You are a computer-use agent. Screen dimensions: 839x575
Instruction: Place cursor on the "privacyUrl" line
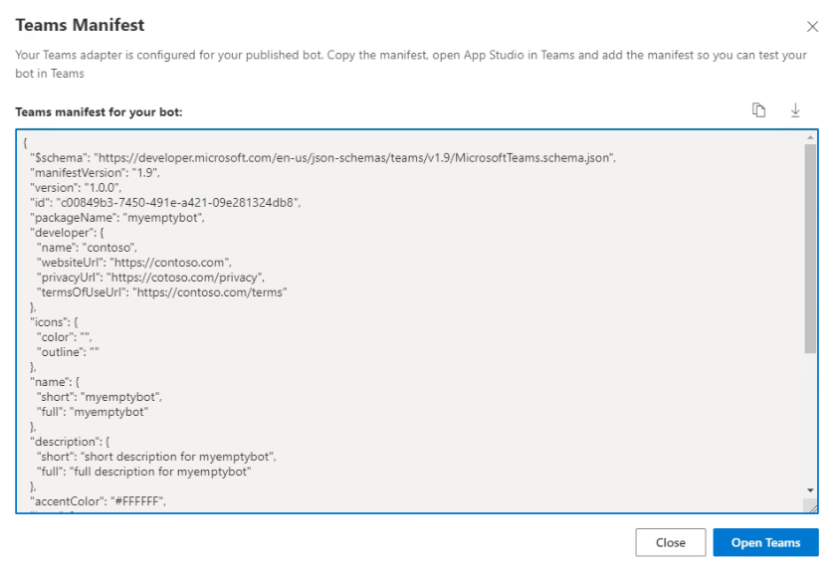(x=150, y=278)
